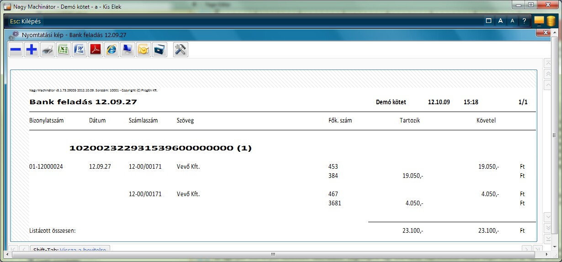Export the report to Word
Screen dimensions: 562x262
[x=80, y=50]
